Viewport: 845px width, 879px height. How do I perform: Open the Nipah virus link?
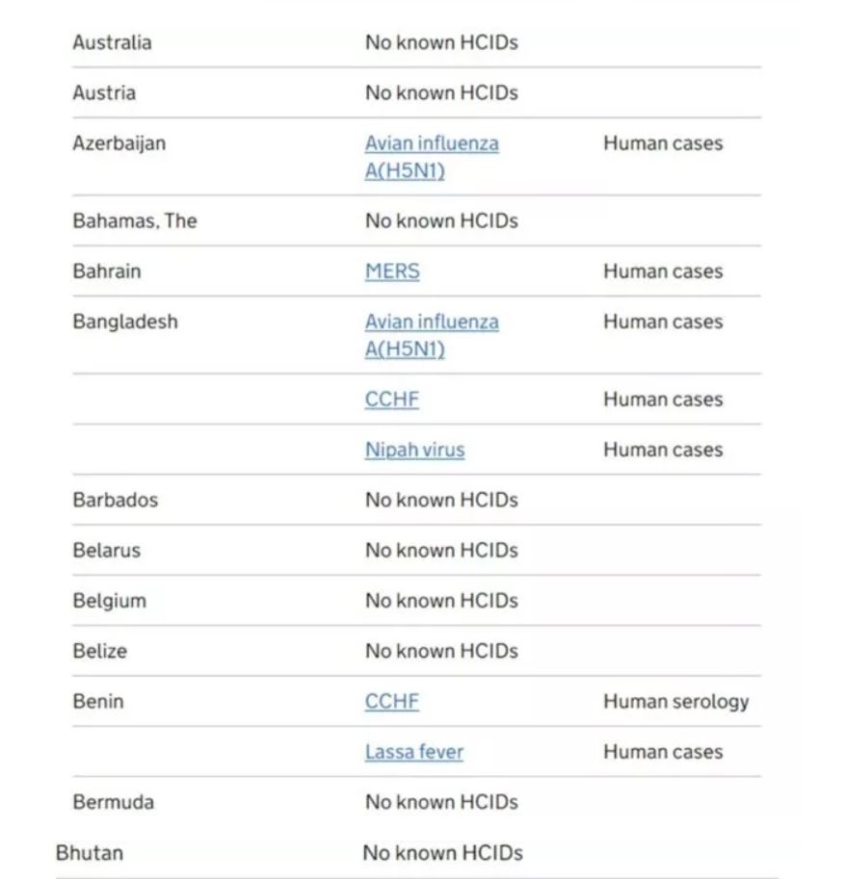(x=414, y=450)
